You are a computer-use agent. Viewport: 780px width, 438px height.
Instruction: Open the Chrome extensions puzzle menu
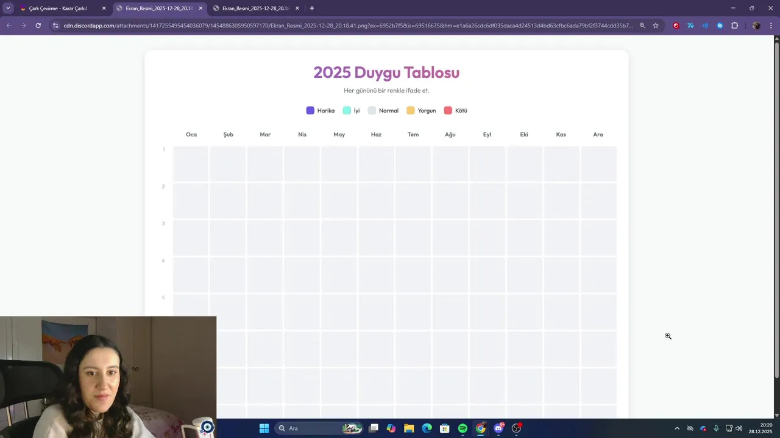click(x=734, y=26)
